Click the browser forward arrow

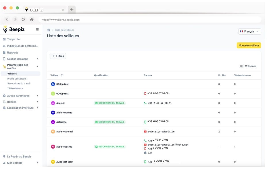coord(15,19)
